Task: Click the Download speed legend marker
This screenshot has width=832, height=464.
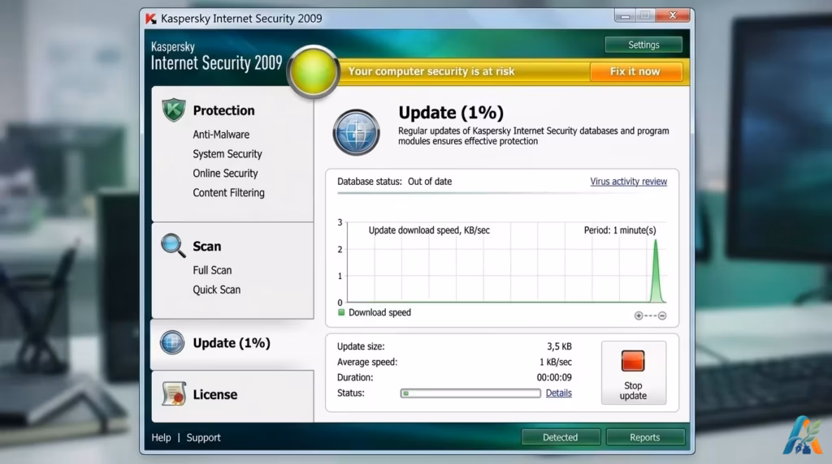Action: 341,312
